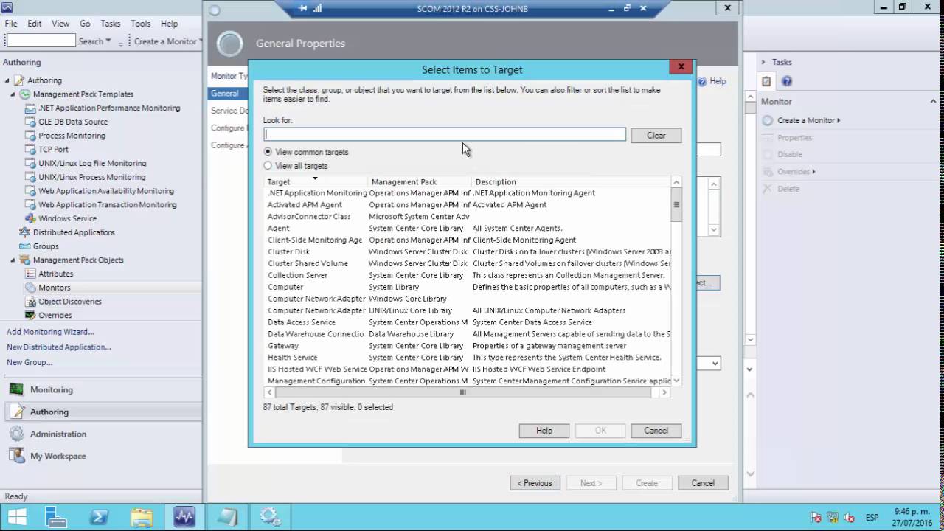Click the Previous button in wizard
944x531 pixels.
[x=535, y=483]
